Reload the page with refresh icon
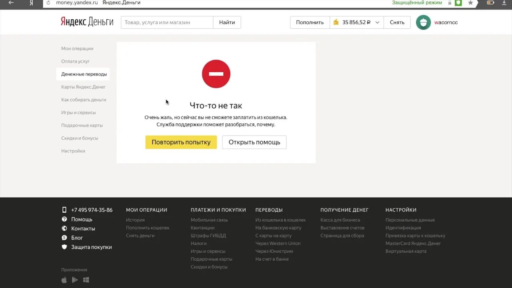 (x=48, y=3)
